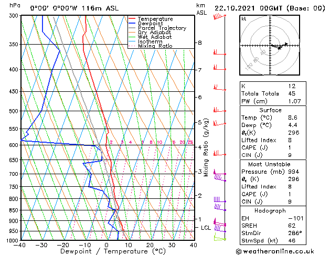
Task: Click the Hodograph section heading
Action: 270,211
